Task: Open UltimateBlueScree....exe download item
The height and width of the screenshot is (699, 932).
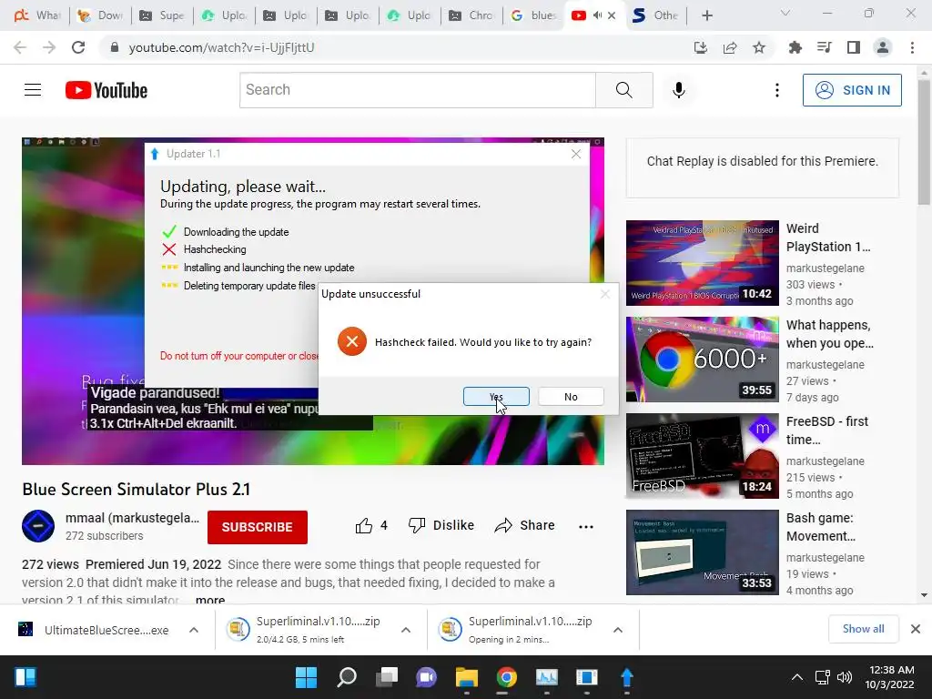Action: coord(95,630)
